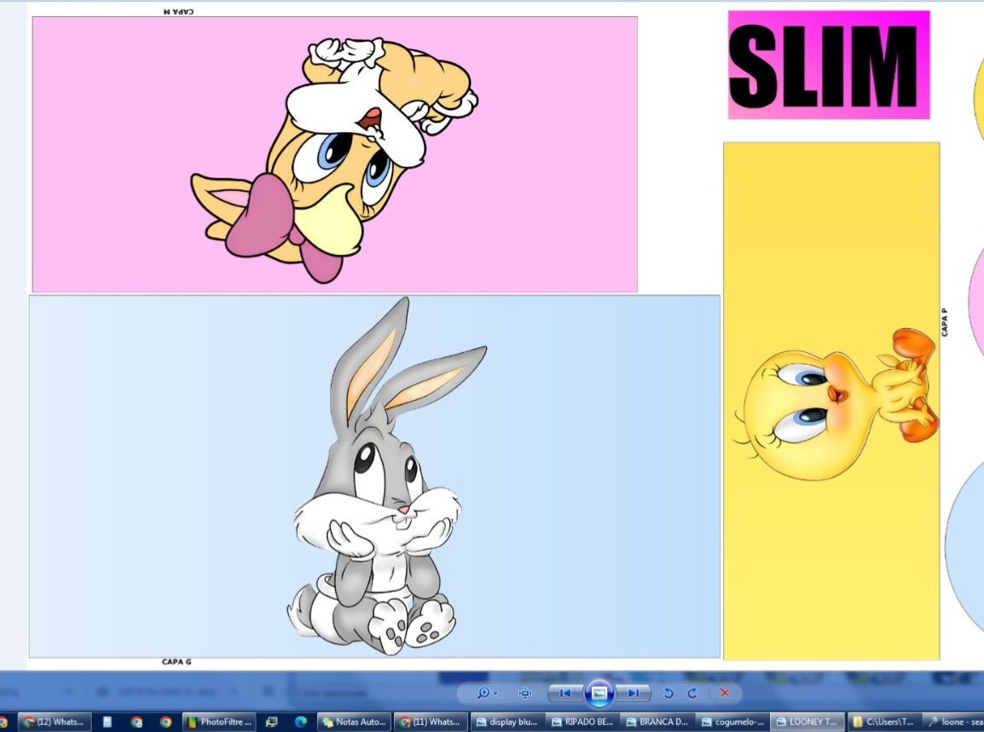Select the active LOONEY T... taskbar window
984x732 pixels.
click(808, 722)
